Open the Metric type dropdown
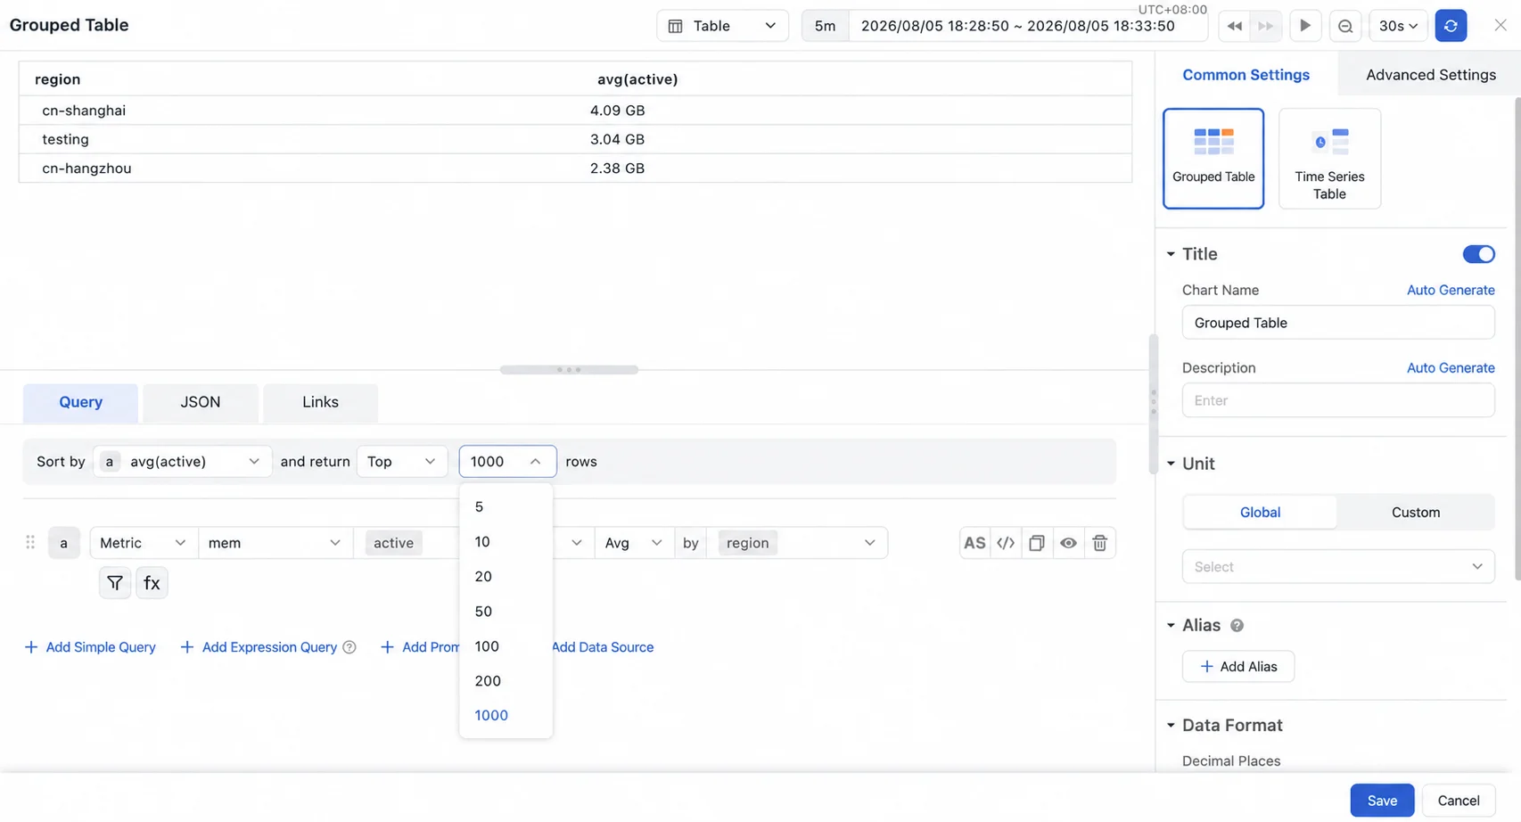Image resolution: width=1521 pixels, height=822 pixels. click(143, 543)
